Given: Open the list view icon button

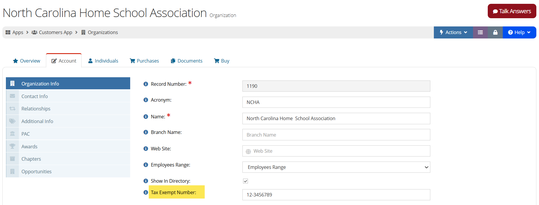Looking at the screenshot, I should tap(480, 32).
